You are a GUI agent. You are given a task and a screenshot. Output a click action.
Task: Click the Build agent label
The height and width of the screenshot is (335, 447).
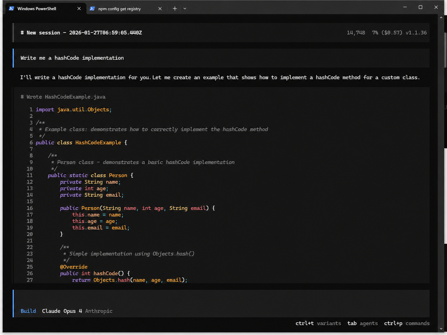[x=28, y=311]
